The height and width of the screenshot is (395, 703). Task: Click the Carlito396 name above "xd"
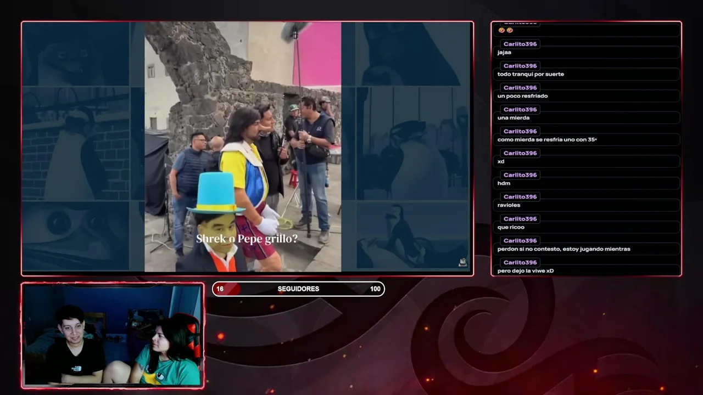[x=520, y=153]
